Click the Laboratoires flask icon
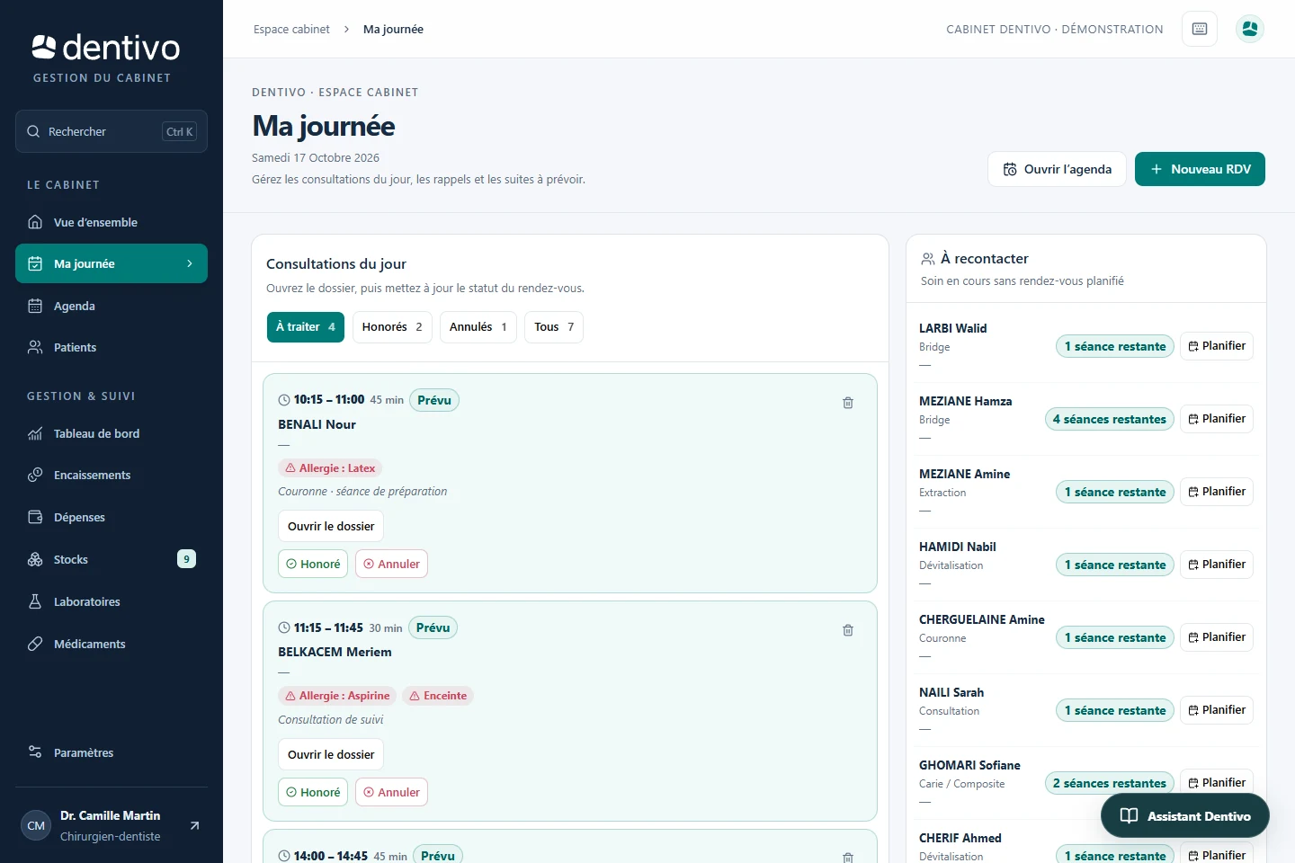 click(35, 601)
